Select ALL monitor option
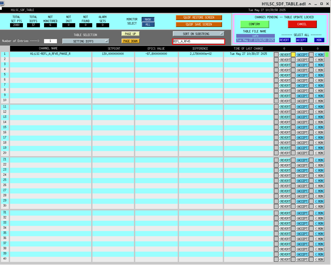Screen dimensions: 331x265 pos(148,24)
